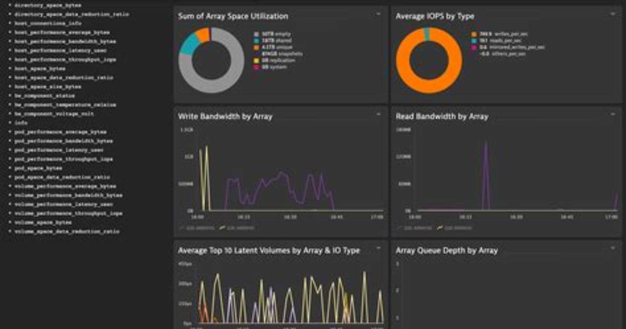Select pod_space_data_reduction_ratio metric

[62, 177]
